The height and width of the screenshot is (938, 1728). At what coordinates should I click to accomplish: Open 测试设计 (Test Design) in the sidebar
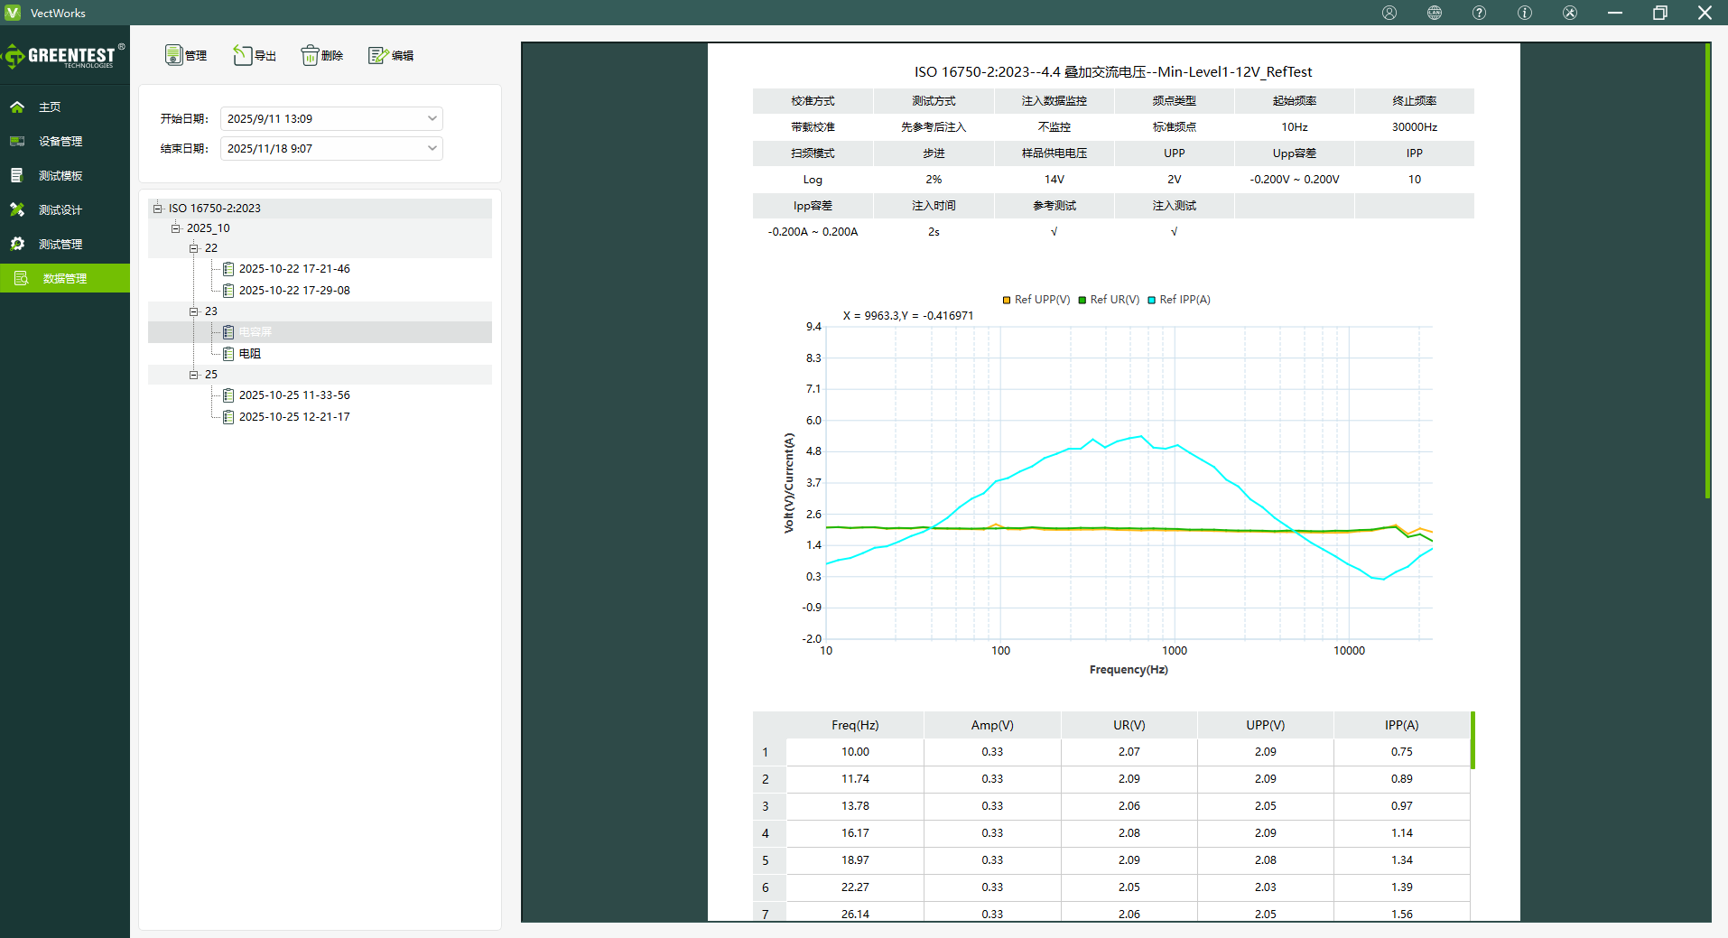(60, 210)
